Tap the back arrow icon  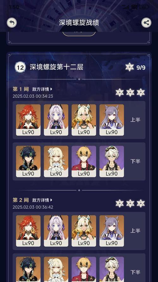[12, 23]
